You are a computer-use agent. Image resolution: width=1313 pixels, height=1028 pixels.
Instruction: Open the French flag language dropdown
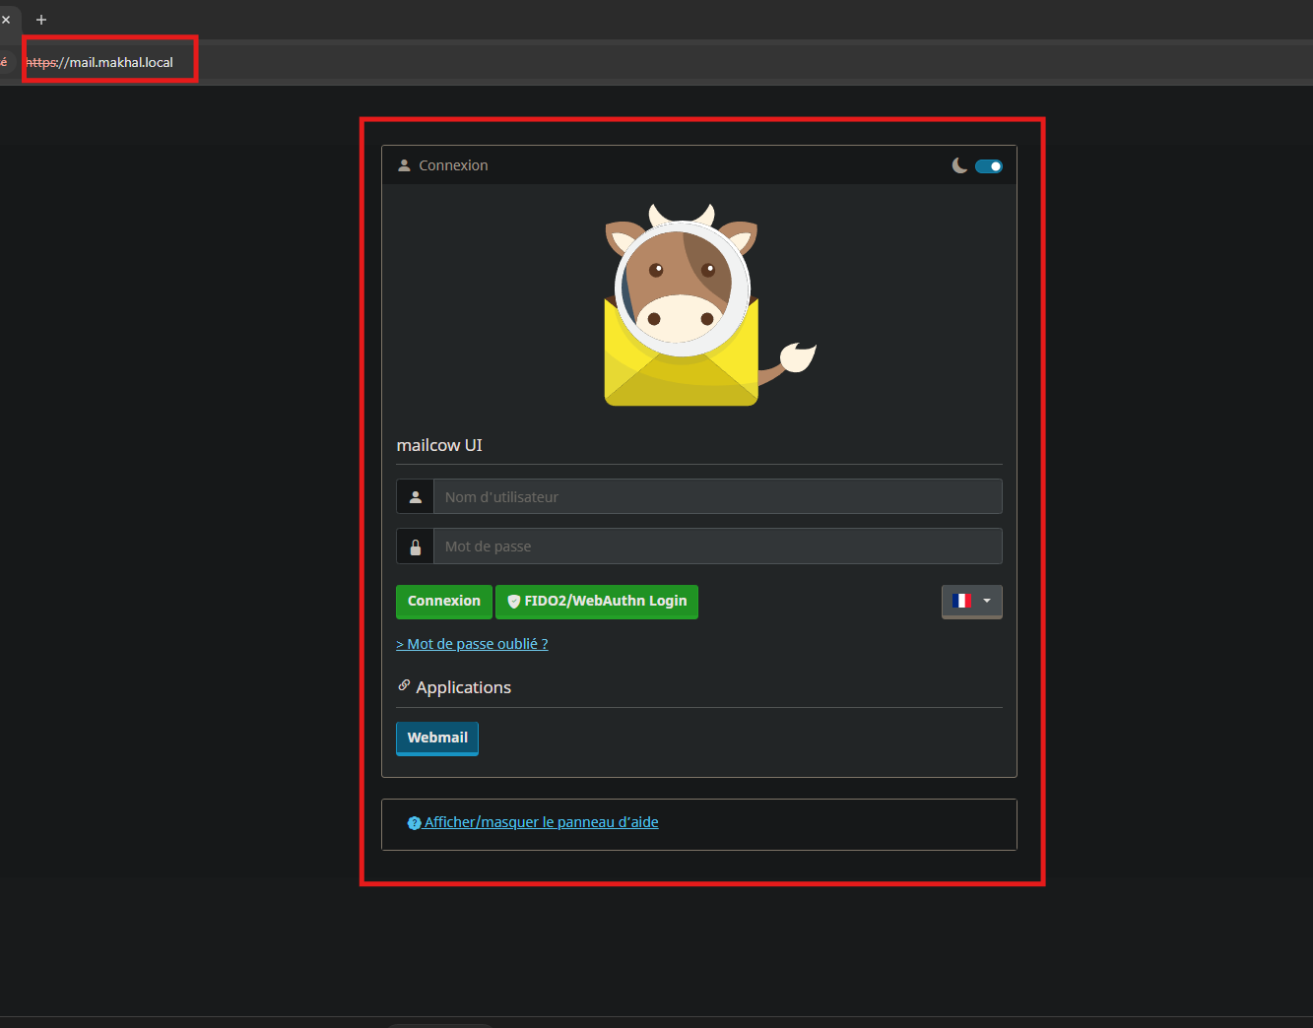click(971, 602)
